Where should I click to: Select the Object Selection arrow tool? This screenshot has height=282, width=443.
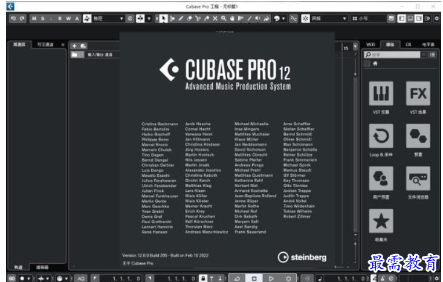[163, 19]
